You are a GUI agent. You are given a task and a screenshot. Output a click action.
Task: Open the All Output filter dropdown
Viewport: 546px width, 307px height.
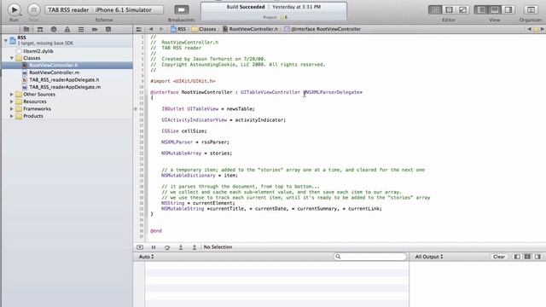click(x=429, y=257)
